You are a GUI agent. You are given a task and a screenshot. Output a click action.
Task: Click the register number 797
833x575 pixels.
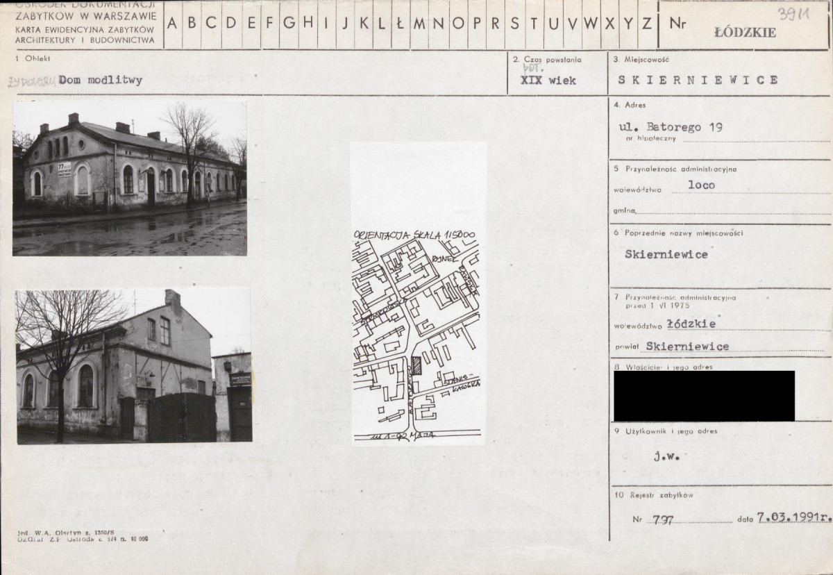pos(662,518)
